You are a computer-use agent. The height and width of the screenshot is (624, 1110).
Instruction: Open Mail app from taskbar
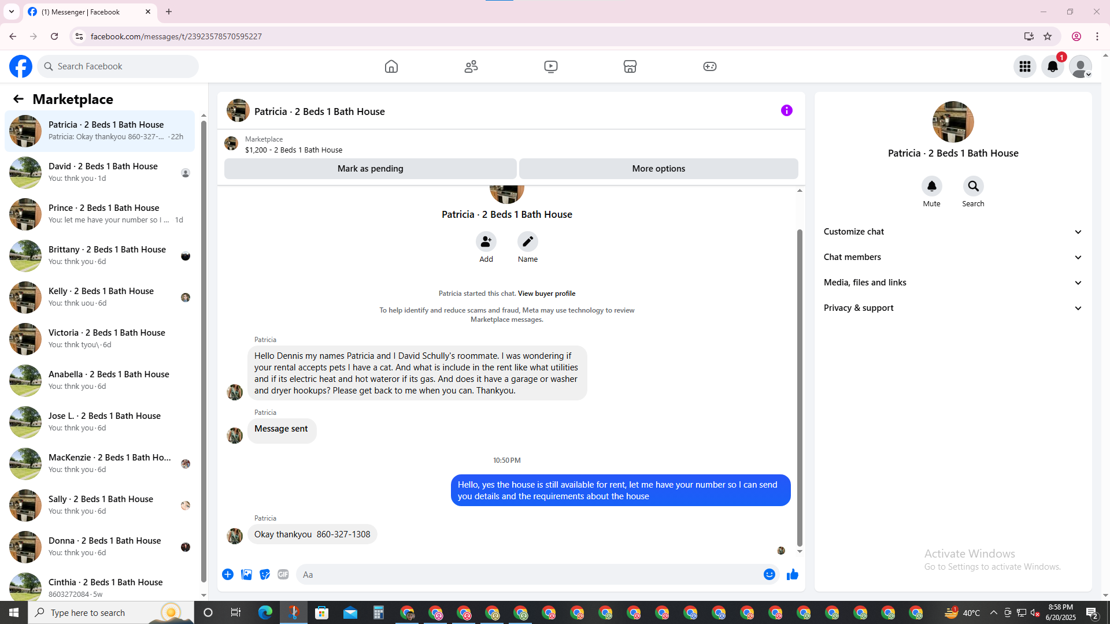(x=350, y=612)
